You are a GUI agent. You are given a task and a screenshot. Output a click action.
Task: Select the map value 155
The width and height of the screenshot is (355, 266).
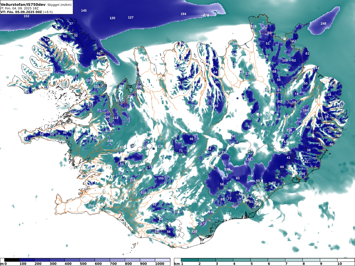212,212
